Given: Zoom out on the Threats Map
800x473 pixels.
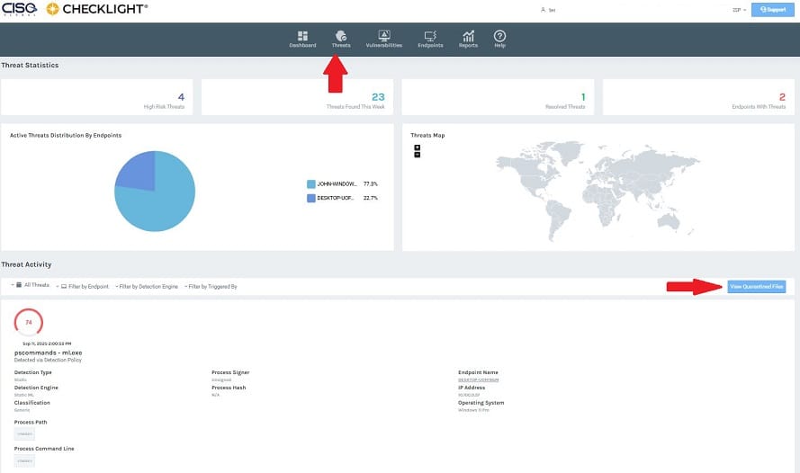Looking at the screenshot, I should [x=417, y=155].
